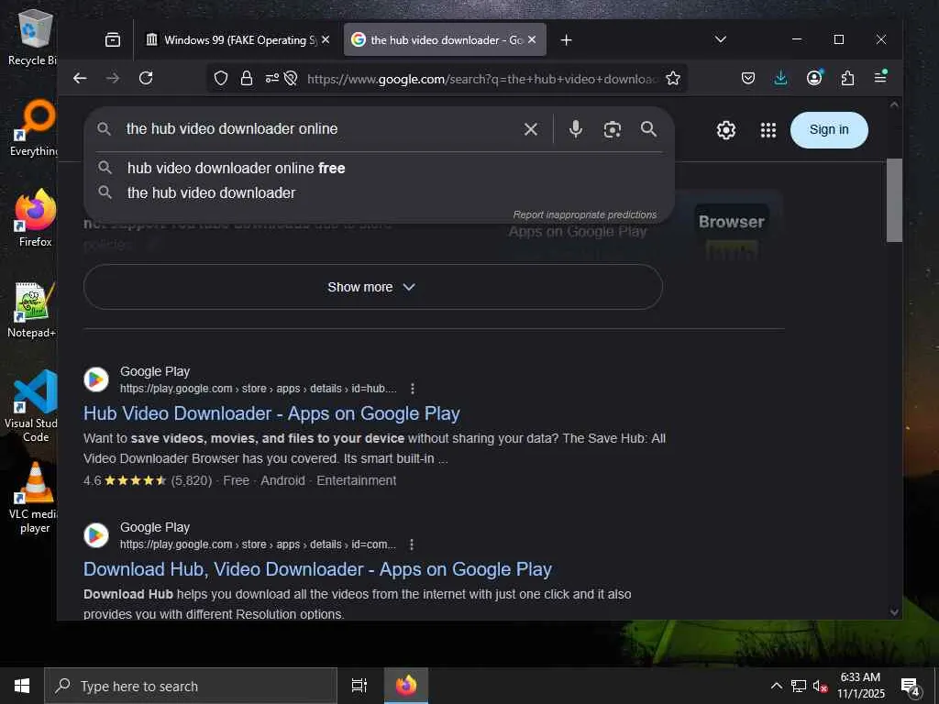Open Firefox View tab manager icon
Image resolution: width=939 pixels, height=704 pixels.
[x=113, y=40]
